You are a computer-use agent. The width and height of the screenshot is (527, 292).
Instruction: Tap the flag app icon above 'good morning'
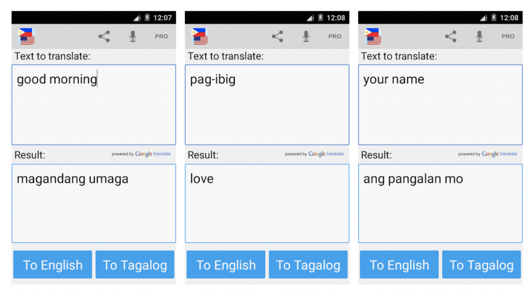pos(26,36)
